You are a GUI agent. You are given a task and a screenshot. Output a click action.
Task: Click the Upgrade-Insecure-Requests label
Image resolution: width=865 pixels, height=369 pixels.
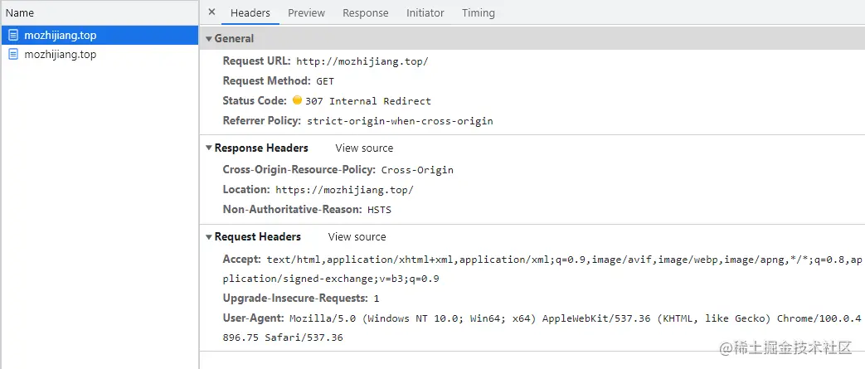pos(295,298)
